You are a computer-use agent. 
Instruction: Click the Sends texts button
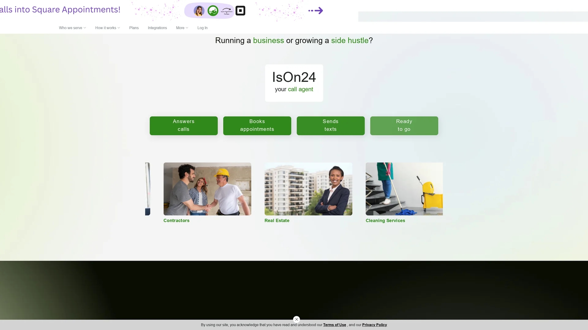pos(331,126)
